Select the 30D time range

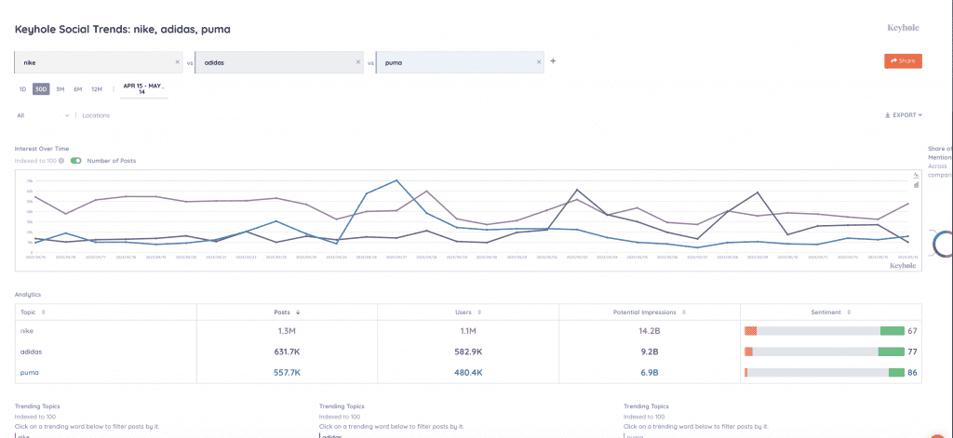[41, 89]
